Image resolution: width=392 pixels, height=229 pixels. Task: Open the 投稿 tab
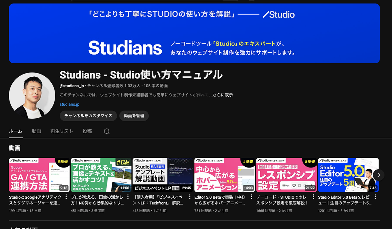[x=87, y=131]
